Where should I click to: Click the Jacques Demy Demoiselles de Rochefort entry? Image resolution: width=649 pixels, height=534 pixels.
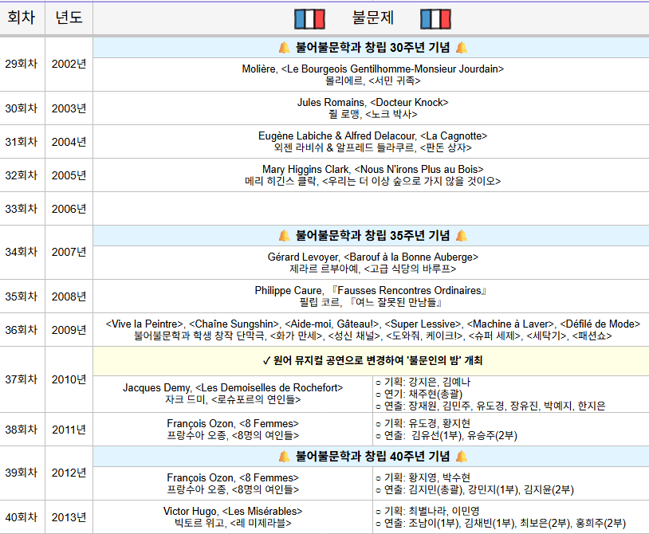233,394
